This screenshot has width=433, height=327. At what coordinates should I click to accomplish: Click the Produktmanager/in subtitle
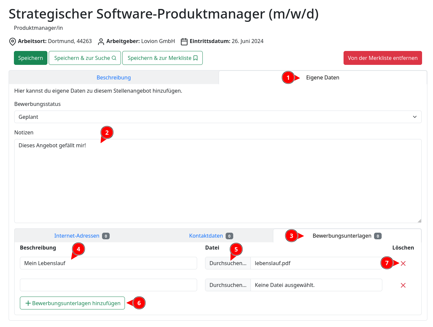(x=38, y=28)
